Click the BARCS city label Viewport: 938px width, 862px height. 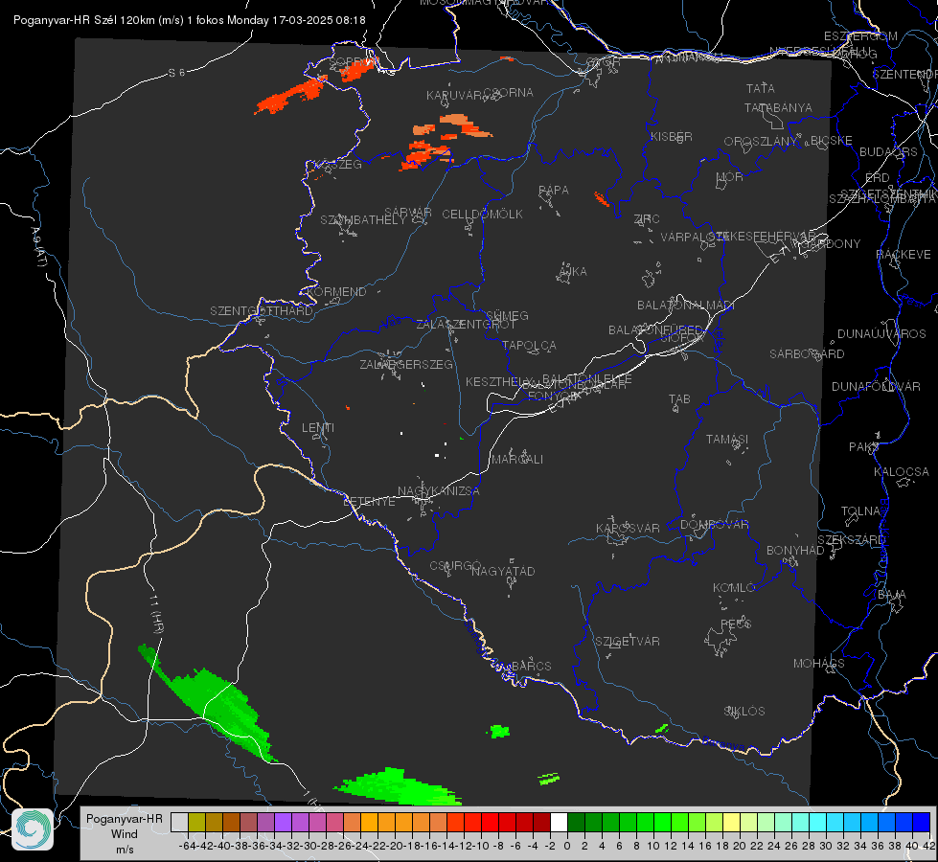tap(531, 667)
